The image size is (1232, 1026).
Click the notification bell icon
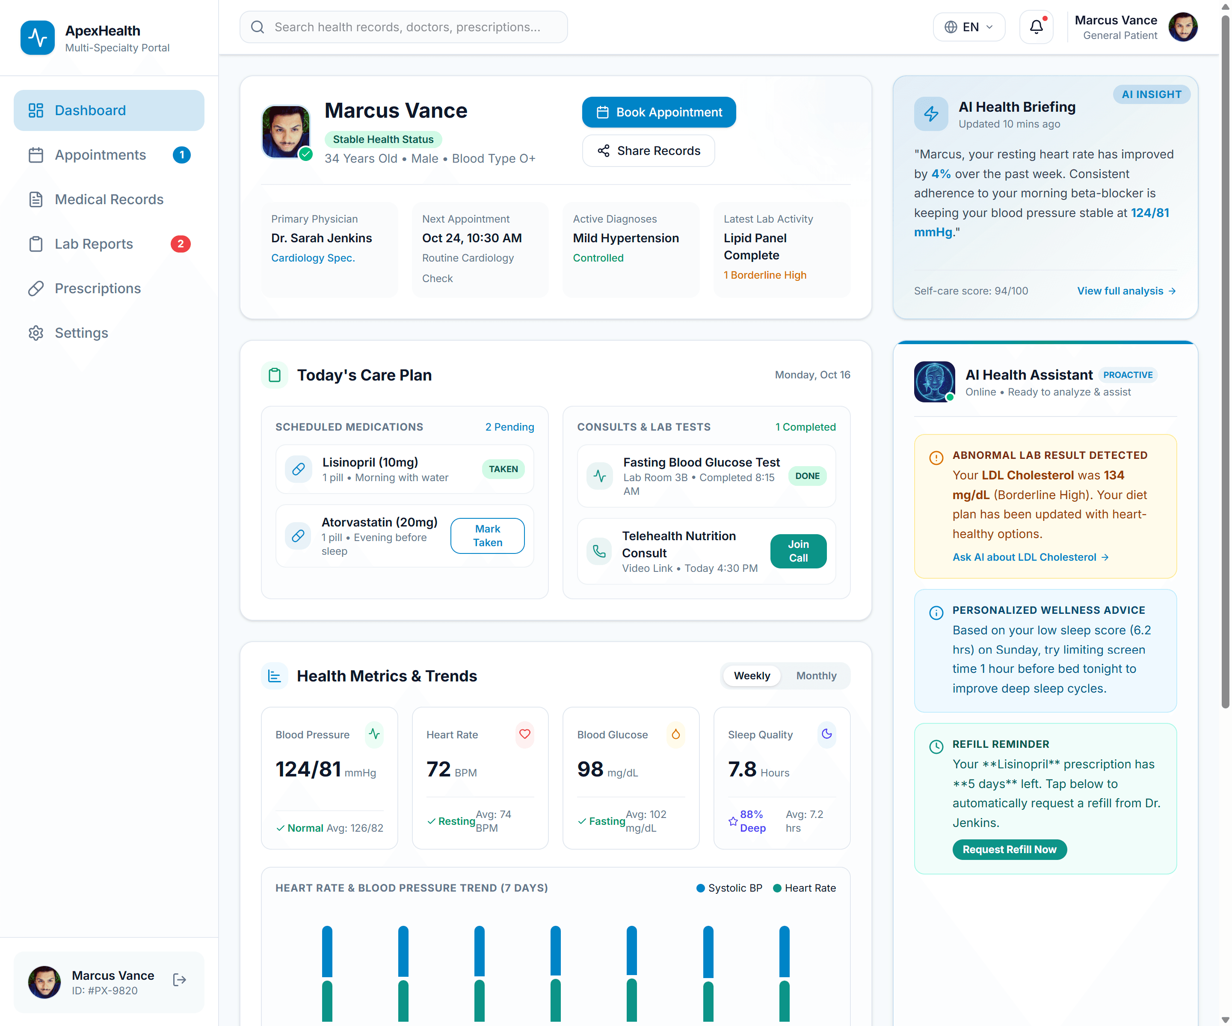(x=1036, y=27)
